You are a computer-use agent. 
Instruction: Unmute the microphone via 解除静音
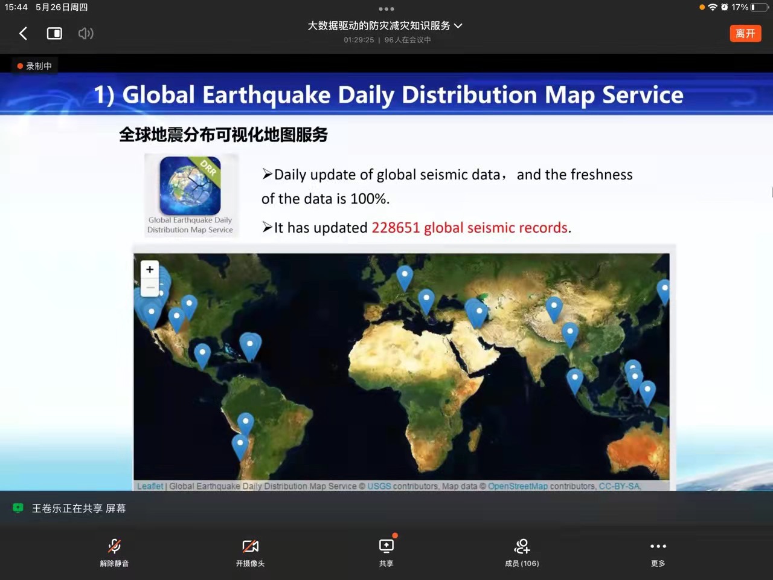tap(114, 552)
